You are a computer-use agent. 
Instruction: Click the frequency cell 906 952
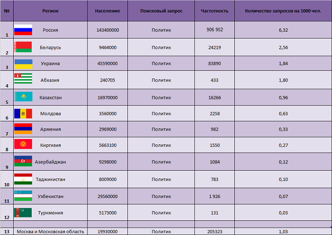(214, 30)
